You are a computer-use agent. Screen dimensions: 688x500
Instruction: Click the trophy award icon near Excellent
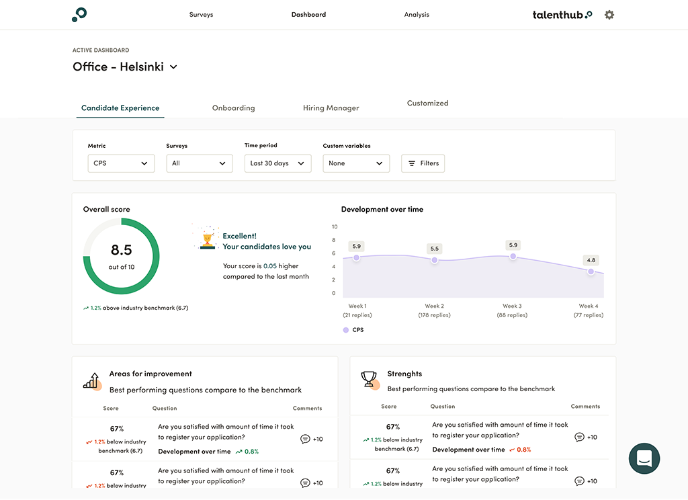208,241
